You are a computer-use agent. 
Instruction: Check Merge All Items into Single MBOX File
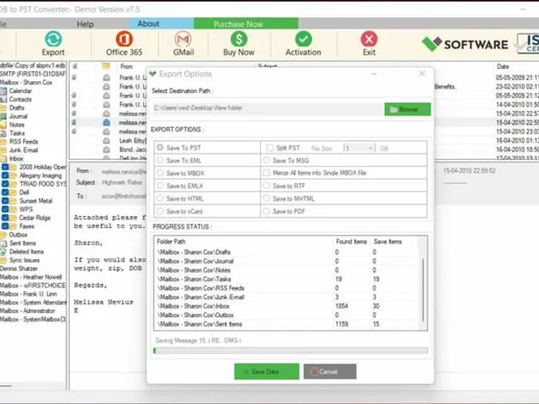click(x=266, y=173)
